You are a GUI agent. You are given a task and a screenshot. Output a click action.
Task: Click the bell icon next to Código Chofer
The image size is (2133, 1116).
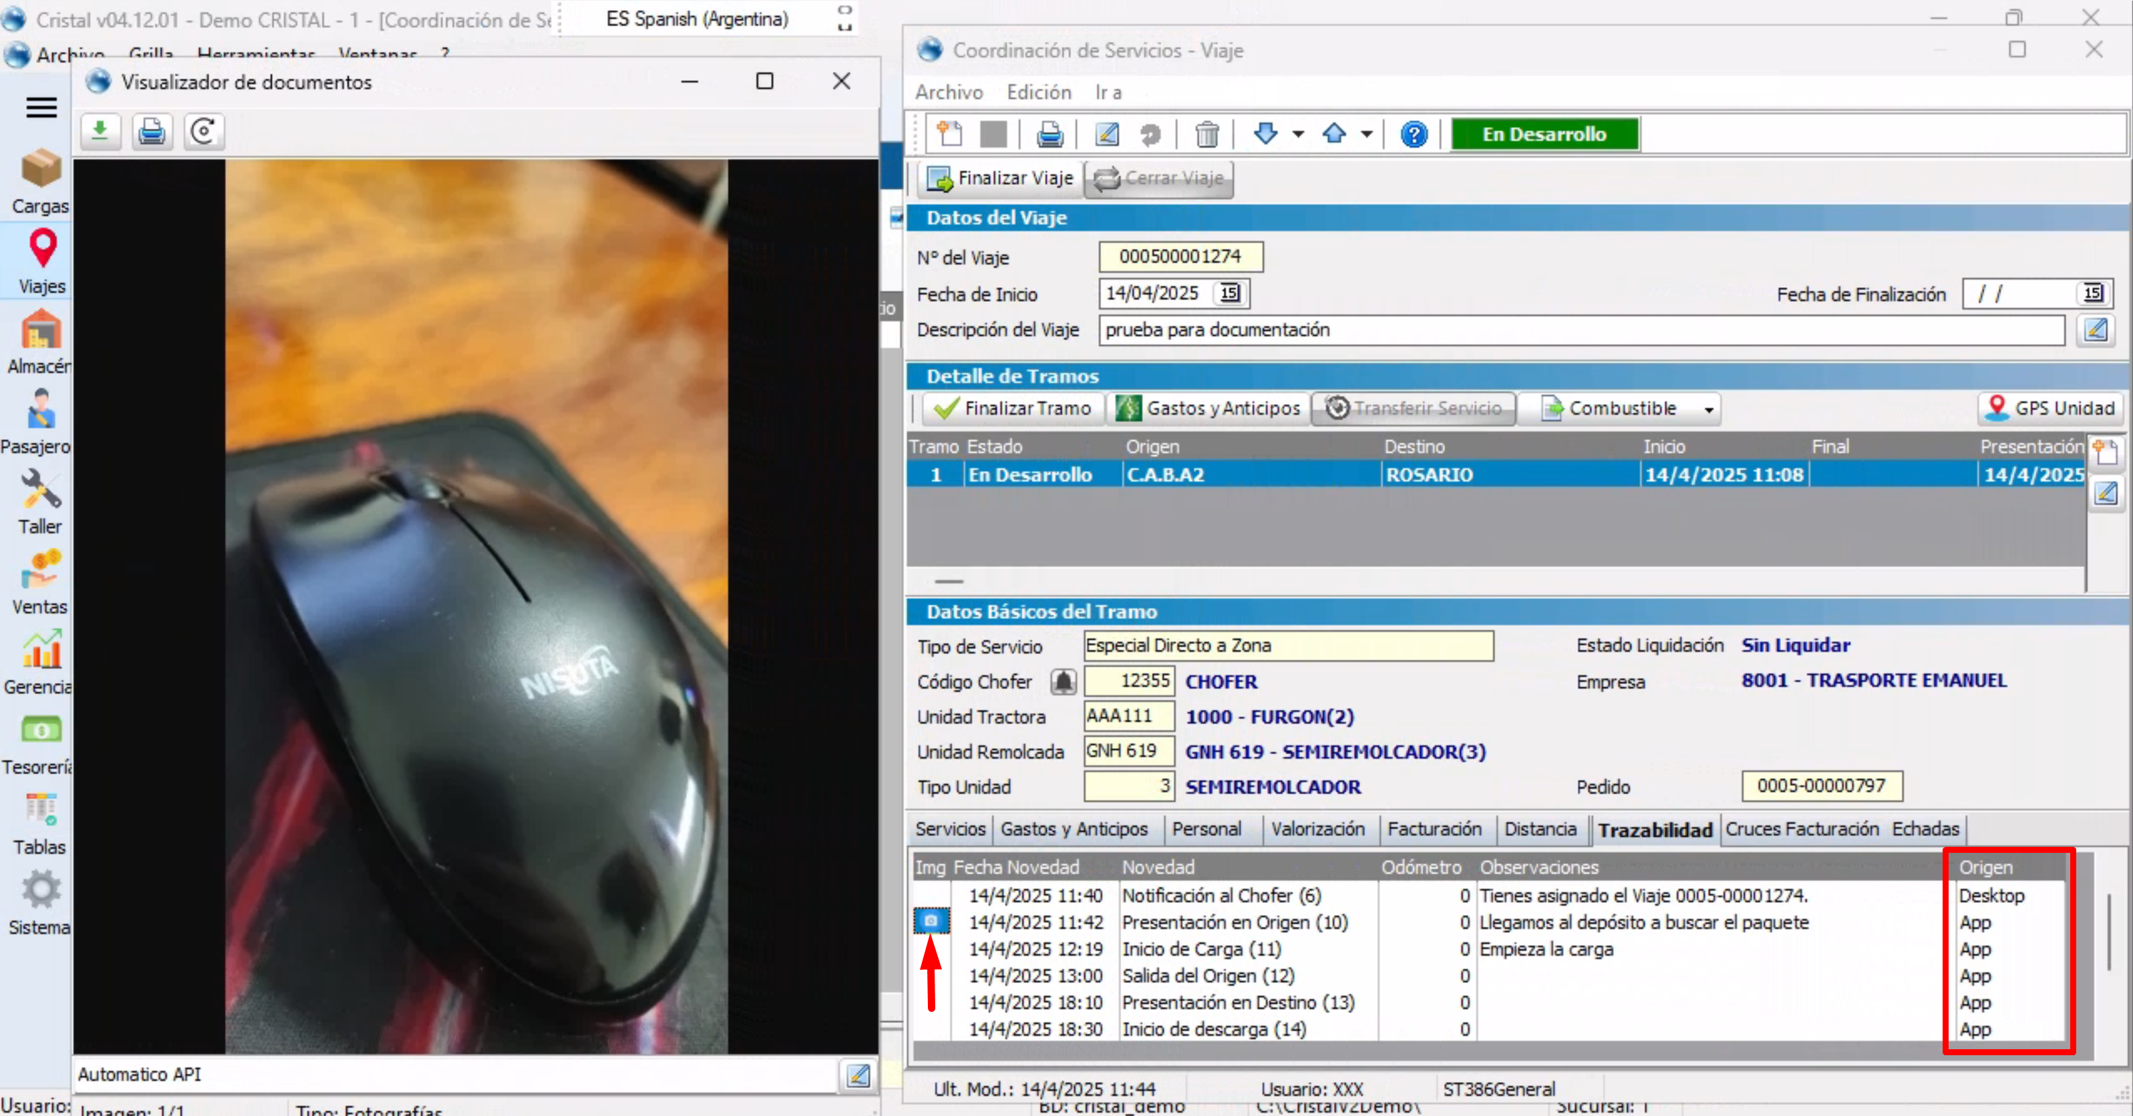point(1063,681)
